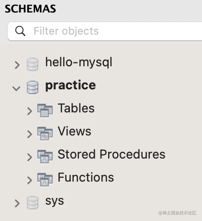Viewport: 202px width, 221px height.
Task: Expand the hello-mysql schema
Action: [x=17, y=65]
